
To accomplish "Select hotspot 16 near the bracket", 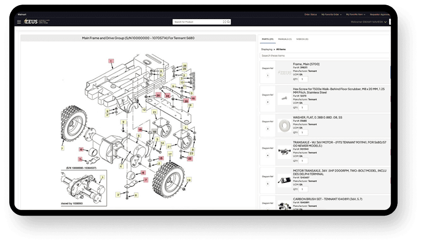I will pyautogui.click(x=193, y=99).
